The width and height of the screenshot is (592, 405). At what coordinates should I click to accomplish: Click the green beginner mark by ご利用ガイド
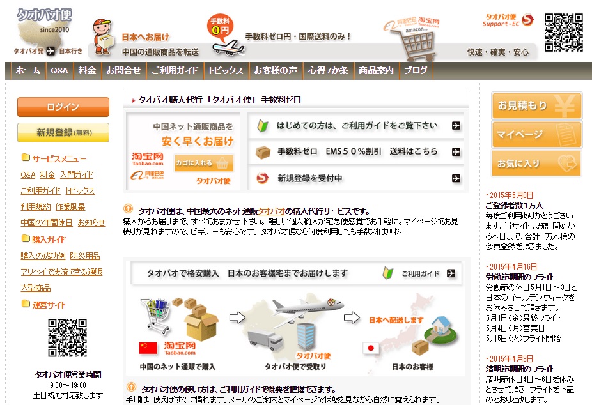click(x=388, y=273)
